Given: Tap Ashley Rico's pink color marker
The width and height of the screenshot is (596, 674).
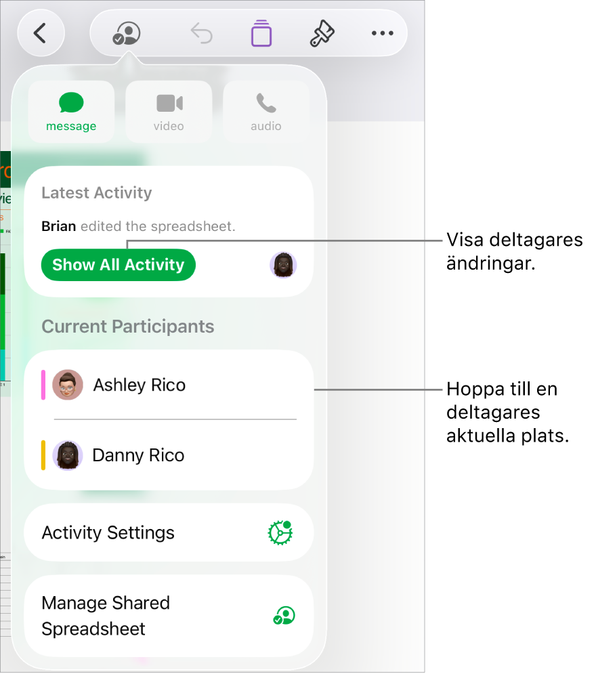Looking at the screenshot, I should coord(43,385).
